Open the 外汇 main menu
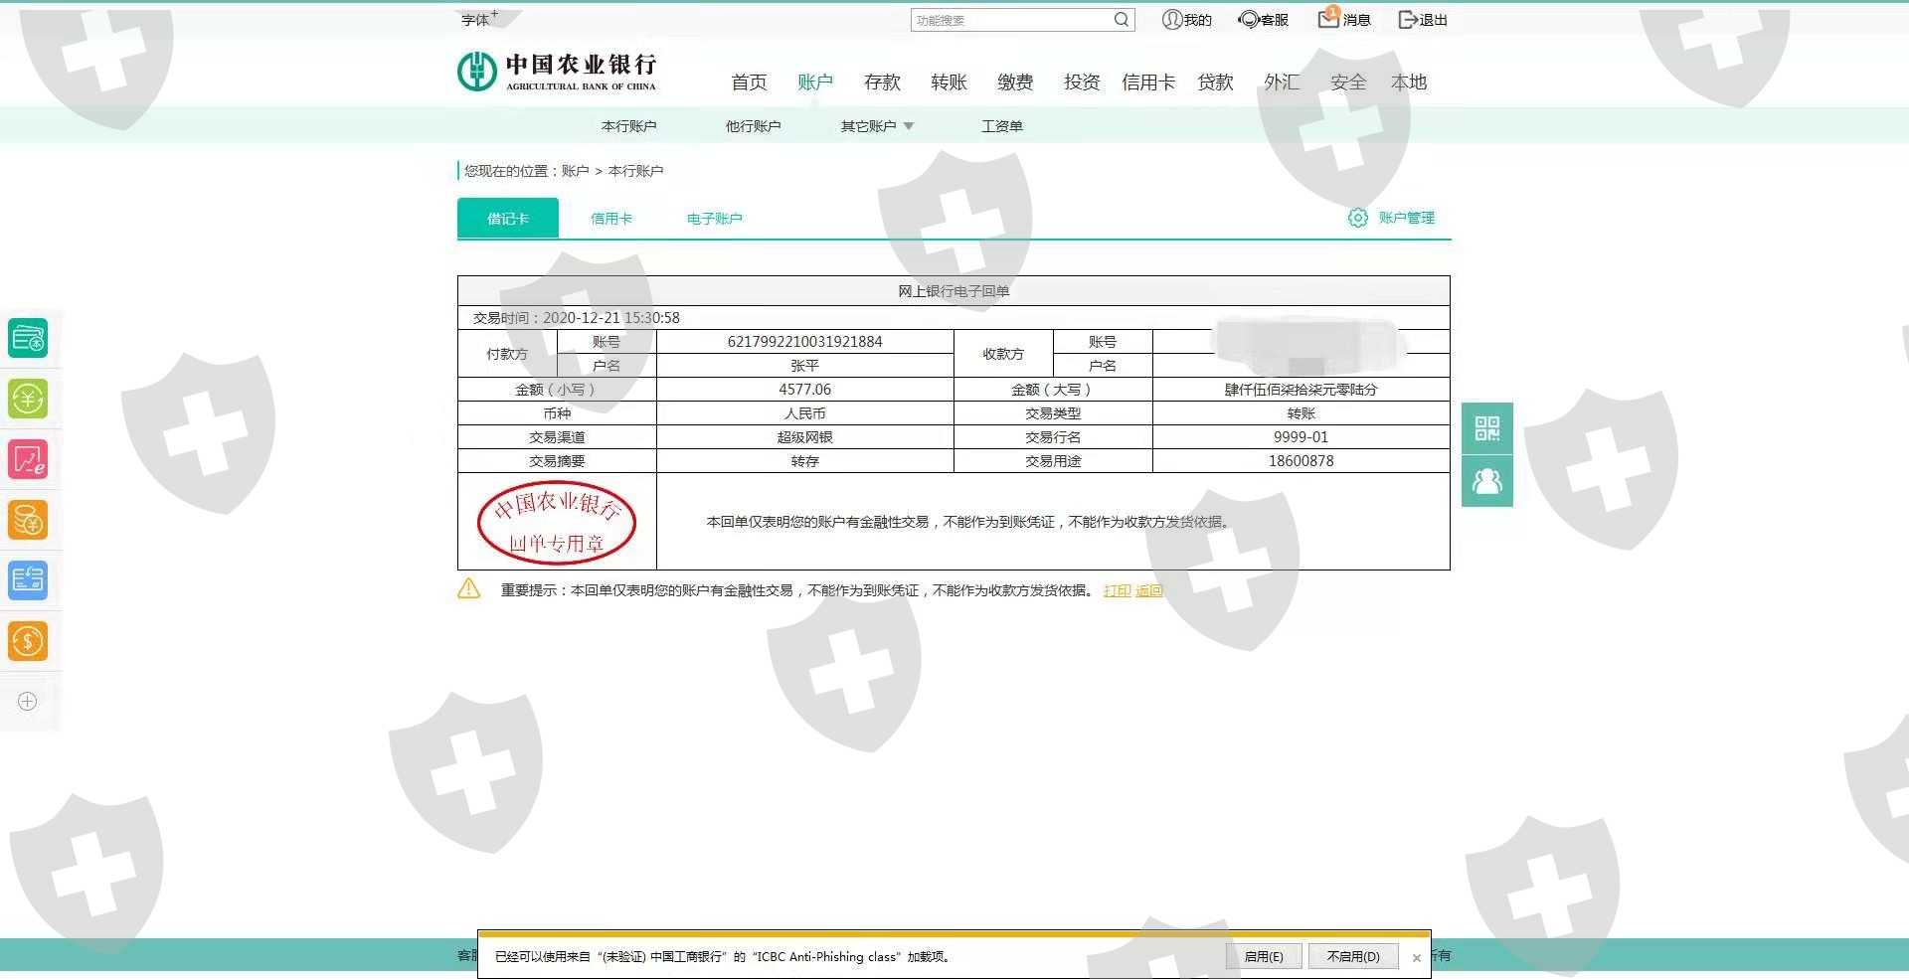Image resolution: width=1909 pixels, height=979 pixels. point(1282,82)
